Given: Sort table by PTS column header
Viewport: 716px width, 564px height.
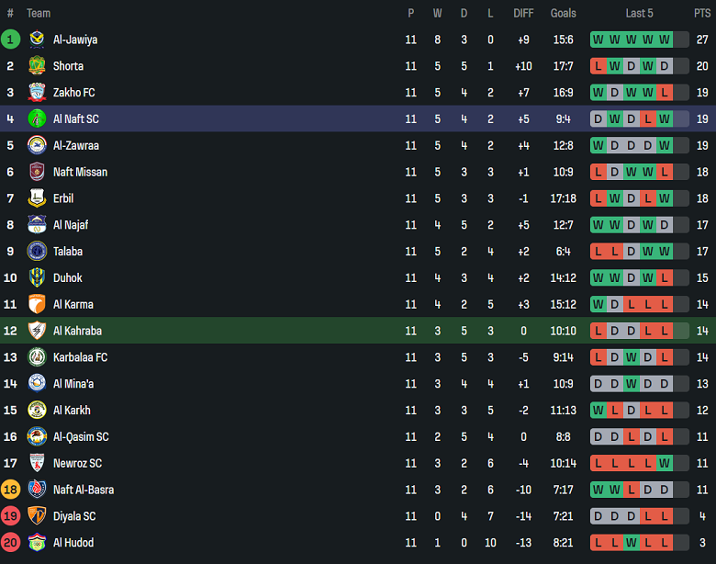Looking at the screenshot, I should pyautogui.click(x=701, y=13).
